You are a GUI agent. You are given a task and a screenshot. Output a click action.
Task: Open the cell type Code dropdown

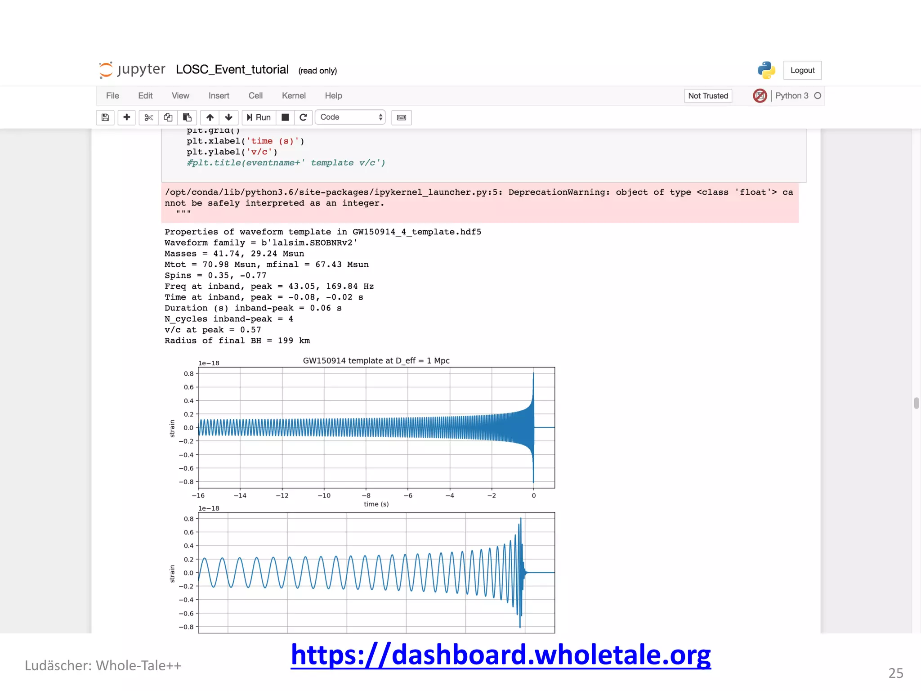(350, 117)
